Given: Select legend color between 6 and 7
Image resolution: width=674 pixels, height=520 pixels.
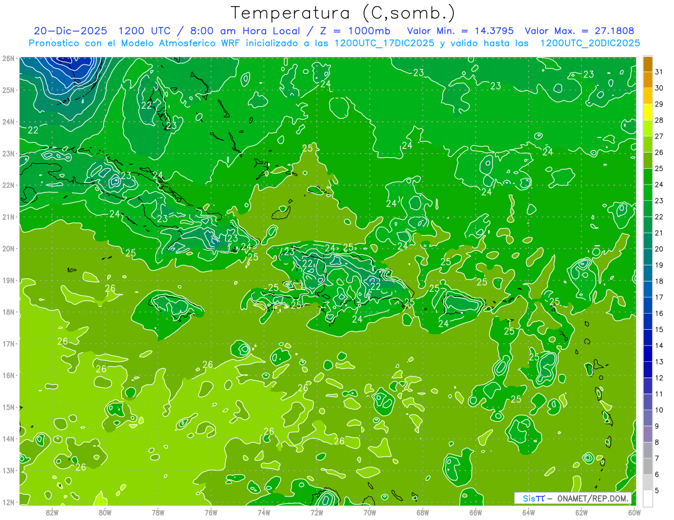Looking at the screenshot, I should click(648, 466).
